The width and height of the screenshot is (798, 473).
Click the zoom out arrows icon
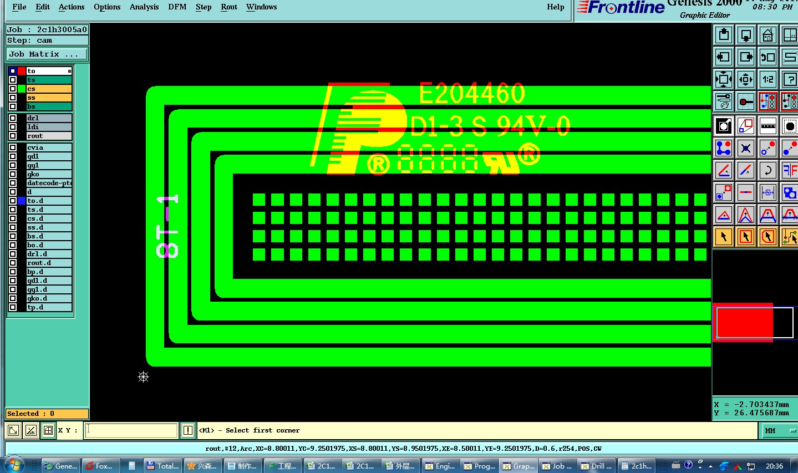coord(746,79)
